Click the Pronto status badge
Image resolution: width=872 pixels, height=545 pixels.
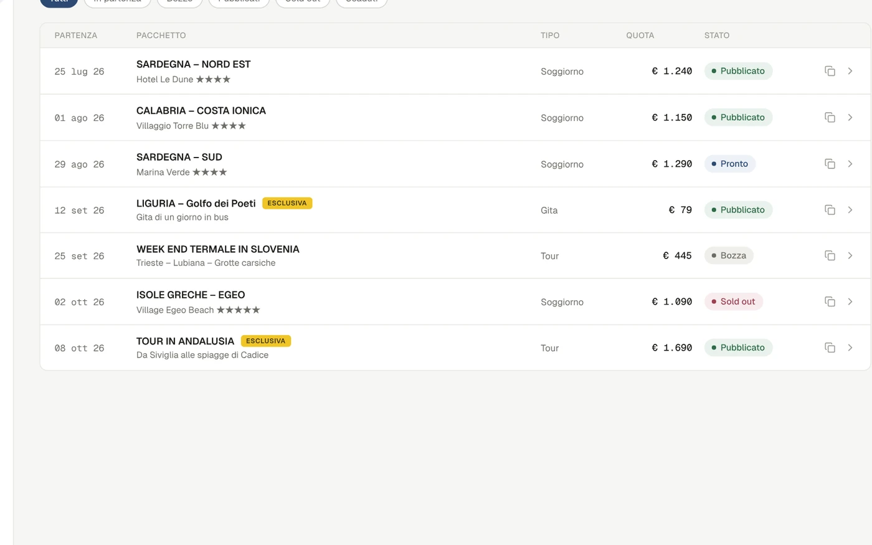pyautogui.click(x=730, y=164)
